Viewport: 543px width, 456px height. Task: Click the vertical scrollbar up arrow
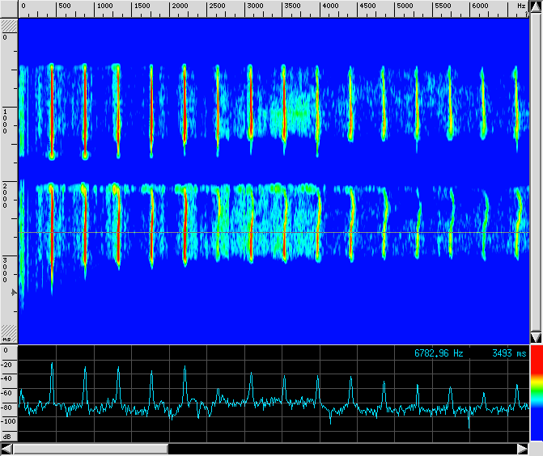pyautogui.click(x=536, y=6)
